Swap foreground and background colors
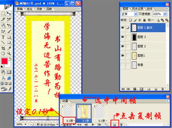 [10, 58]
